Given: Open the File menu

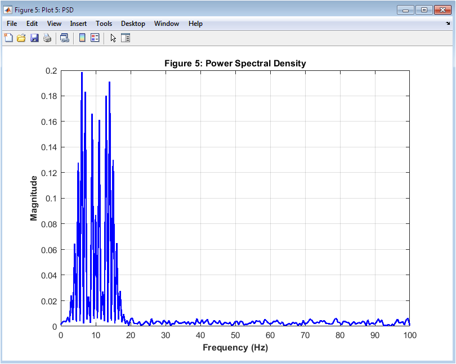Looking at the screenshot, I should pyautogui.click(x=12, y=24).
